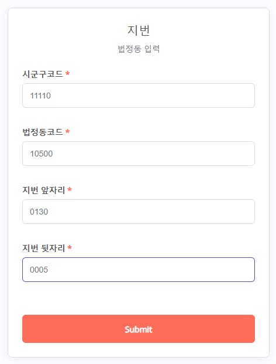This screenshot has height=364, width=276.
Task: Click the blank space above the Submit button
Action: (139, 298)
